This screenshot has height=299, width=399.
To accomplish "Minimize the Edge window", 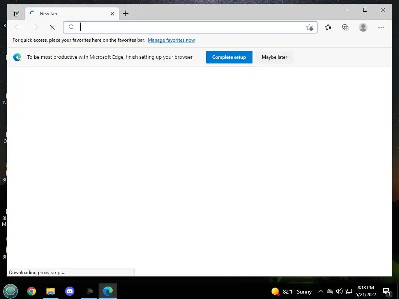I will pos(347,10).
